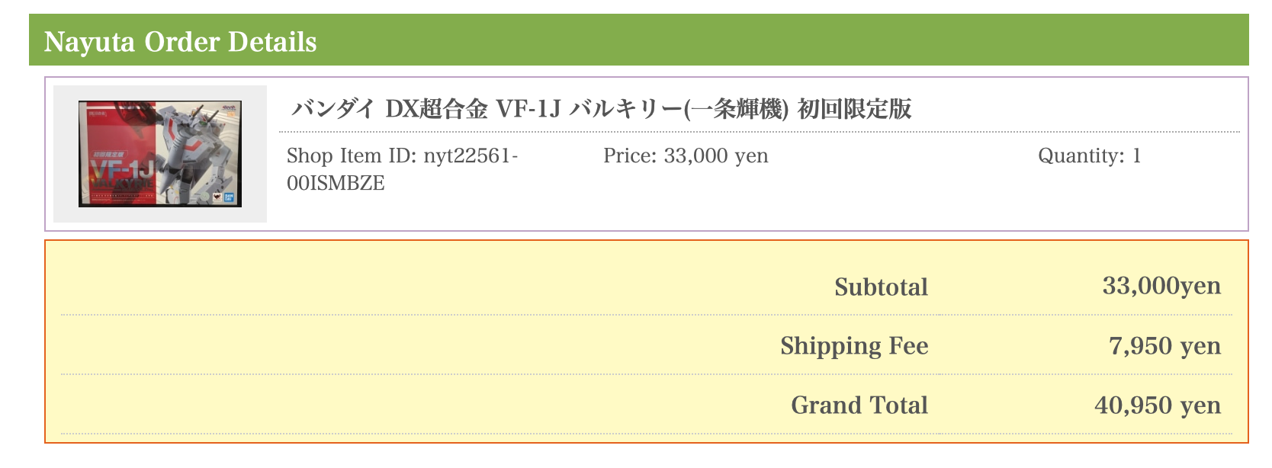Select the Shop Item ID nyt22561-00ISMBZE text
The height and width of the screenshot is (468, 1272).
click(x=402, y=169)
